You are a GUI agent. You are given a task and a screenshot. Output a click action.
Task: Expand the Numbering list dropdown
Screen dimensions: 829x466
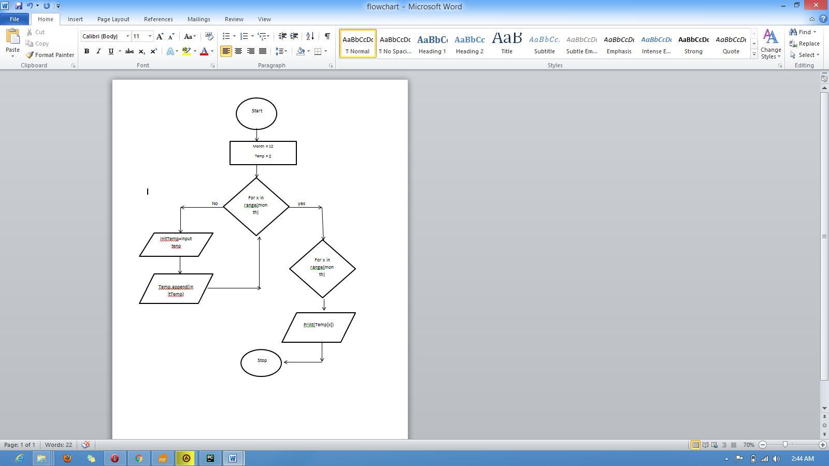(x=252, y=36)
